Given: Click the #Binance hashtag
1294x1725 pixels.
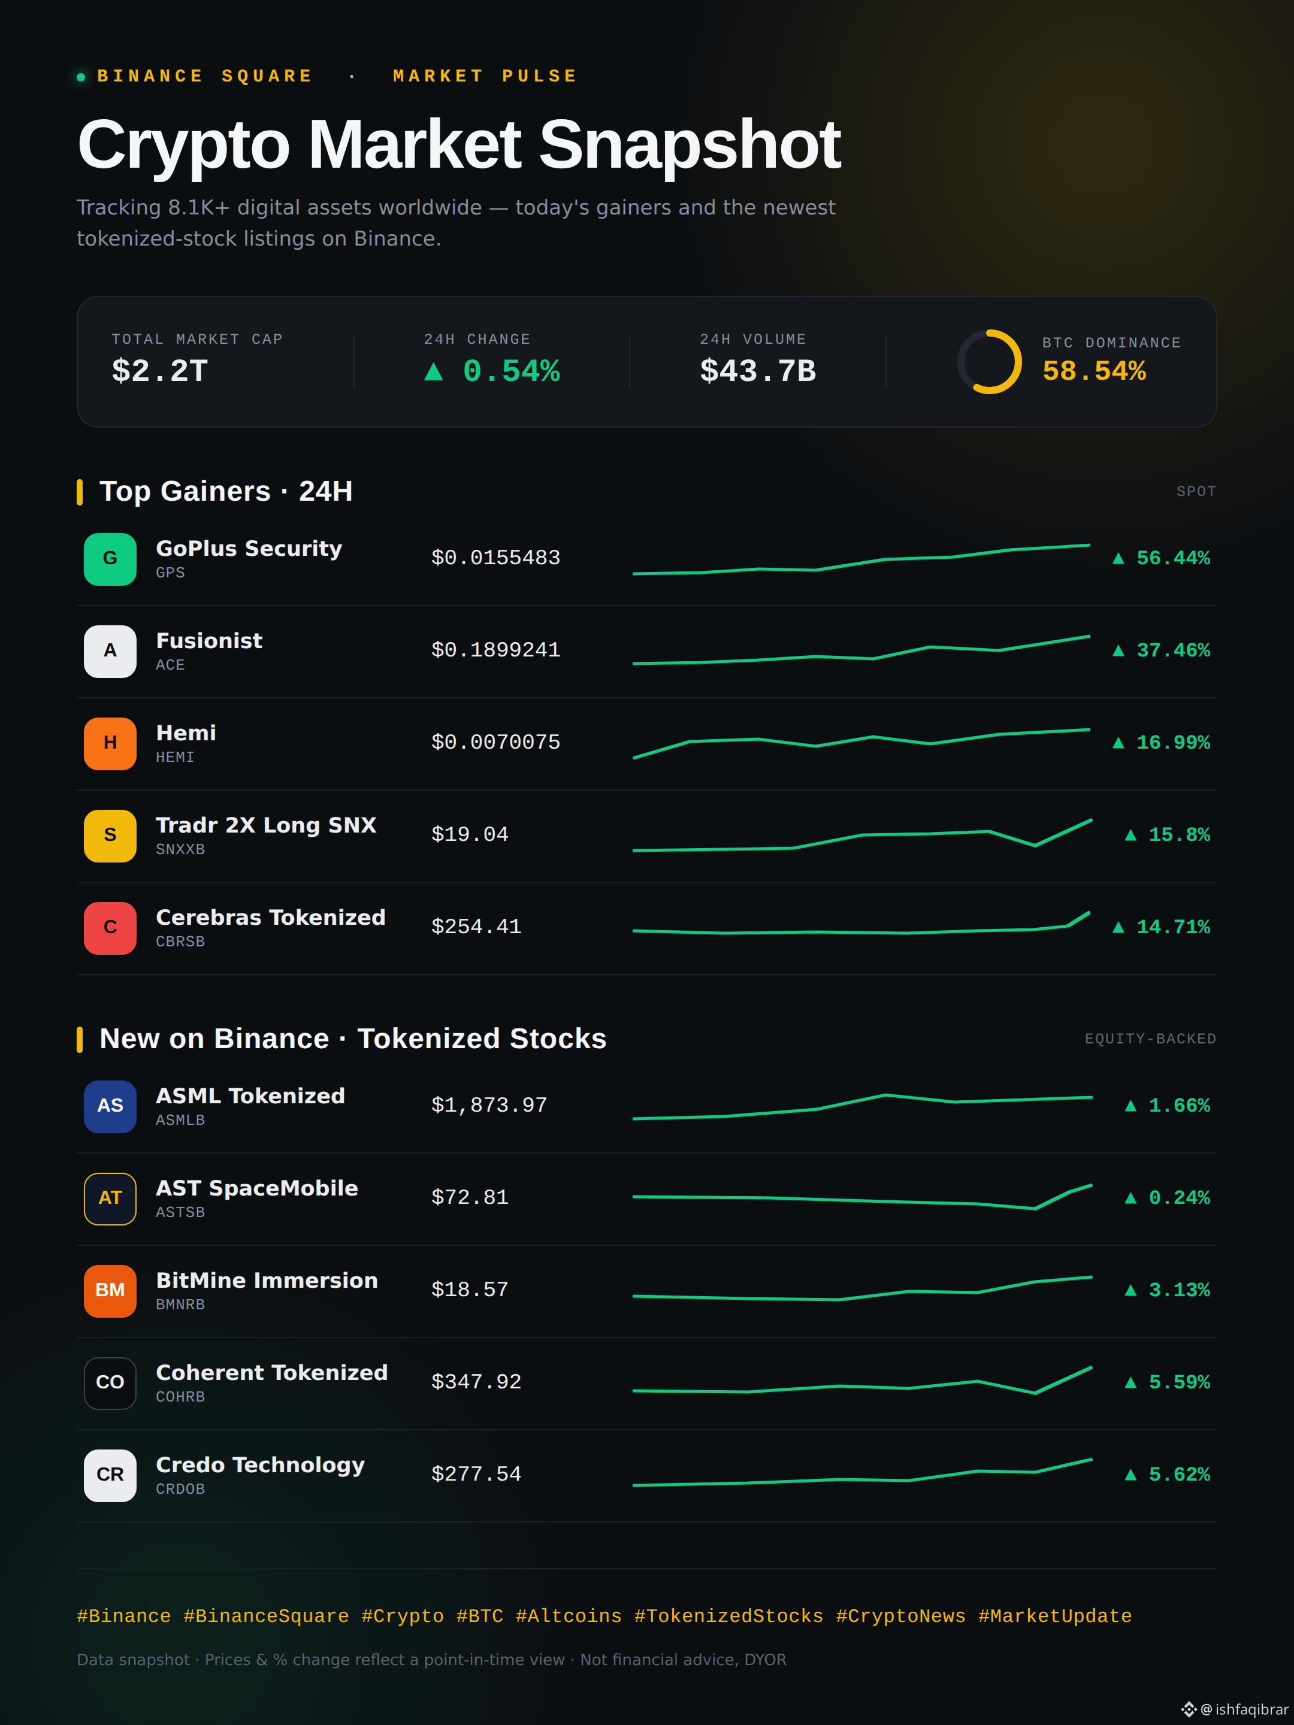Looking at the screenshot, I should click(124, 1616).
